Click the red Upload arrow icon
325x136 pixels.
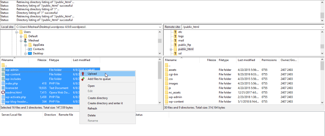click(83, 74)
